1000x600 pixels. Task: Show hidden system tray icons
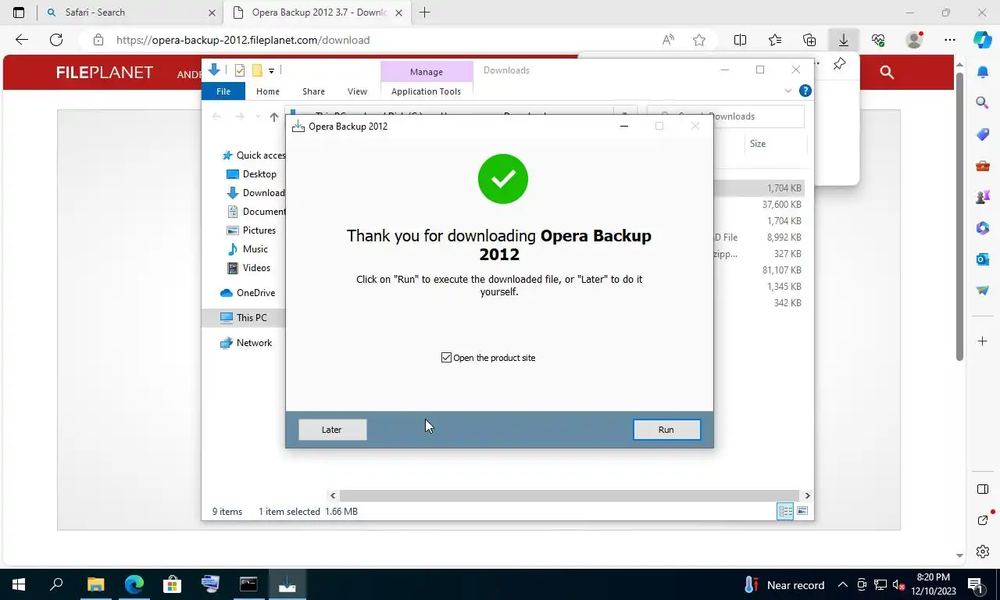(x=842, y=584)
